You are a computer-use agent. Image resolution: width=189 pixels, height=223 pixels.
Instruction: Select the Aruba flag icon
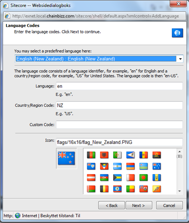click(x=143, y=166)
